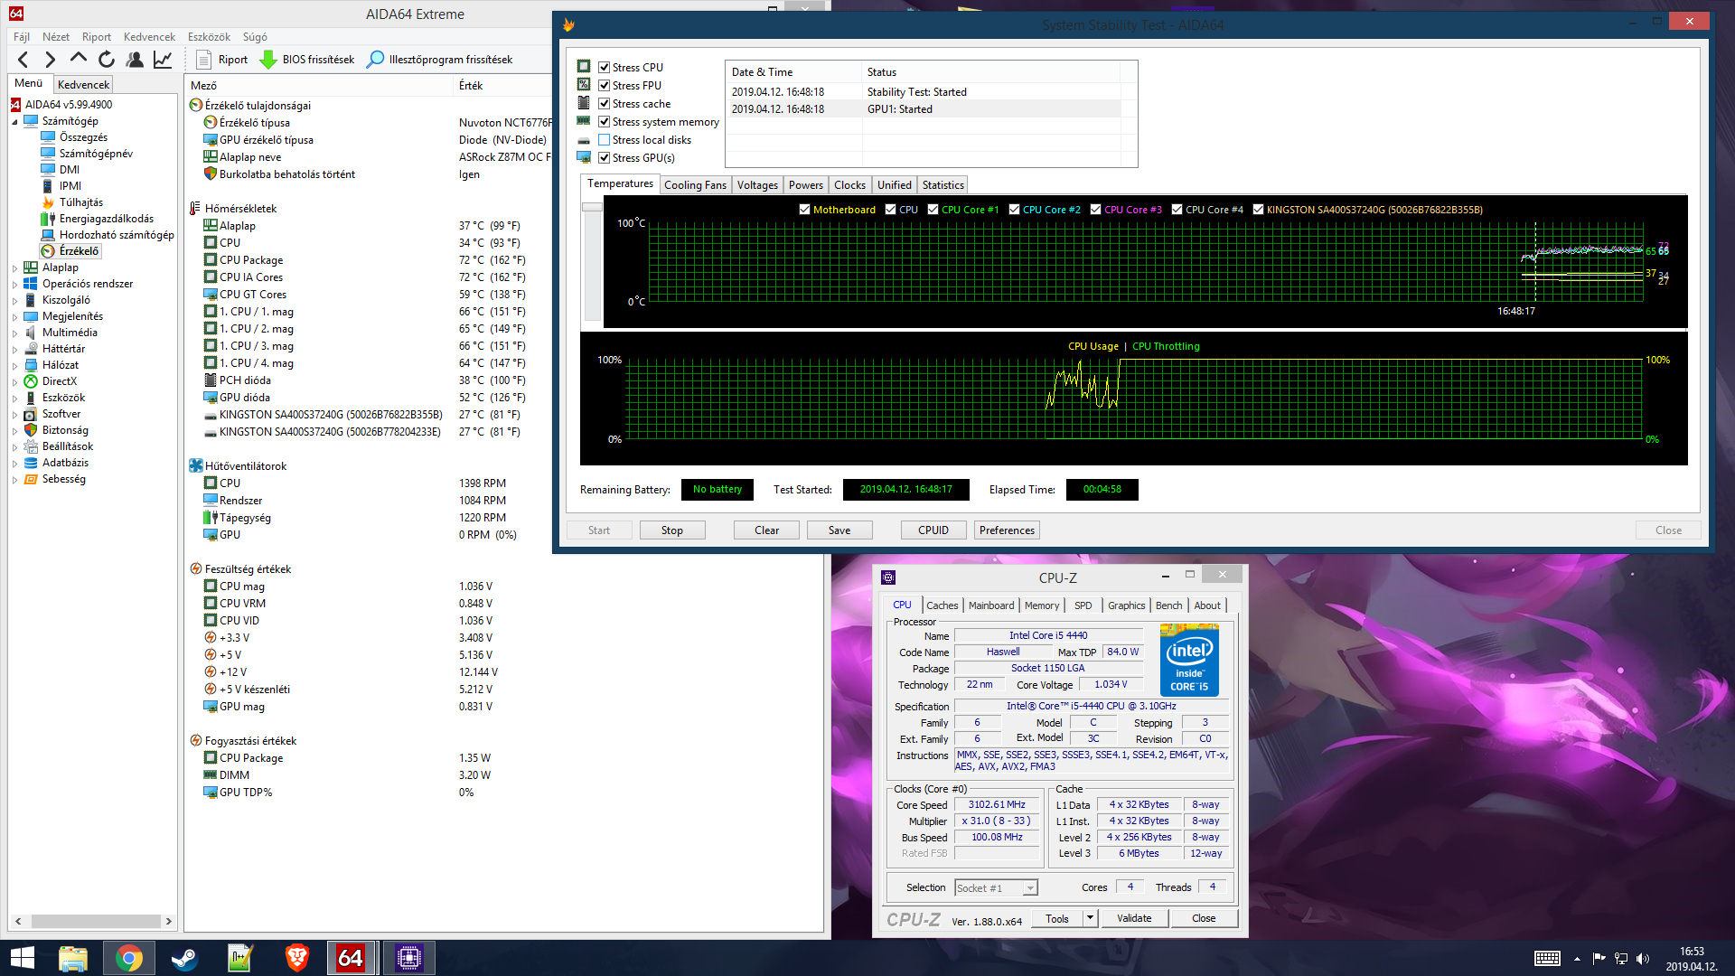The height and width of the screenshot is (976, 1735).
Task: Open Steam from the Windows taskbar
Action: 185,958
